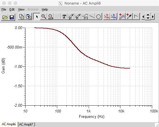159x127 pixels.
Task: Click the curve question-mark label icon
Action: pos(78,16)
